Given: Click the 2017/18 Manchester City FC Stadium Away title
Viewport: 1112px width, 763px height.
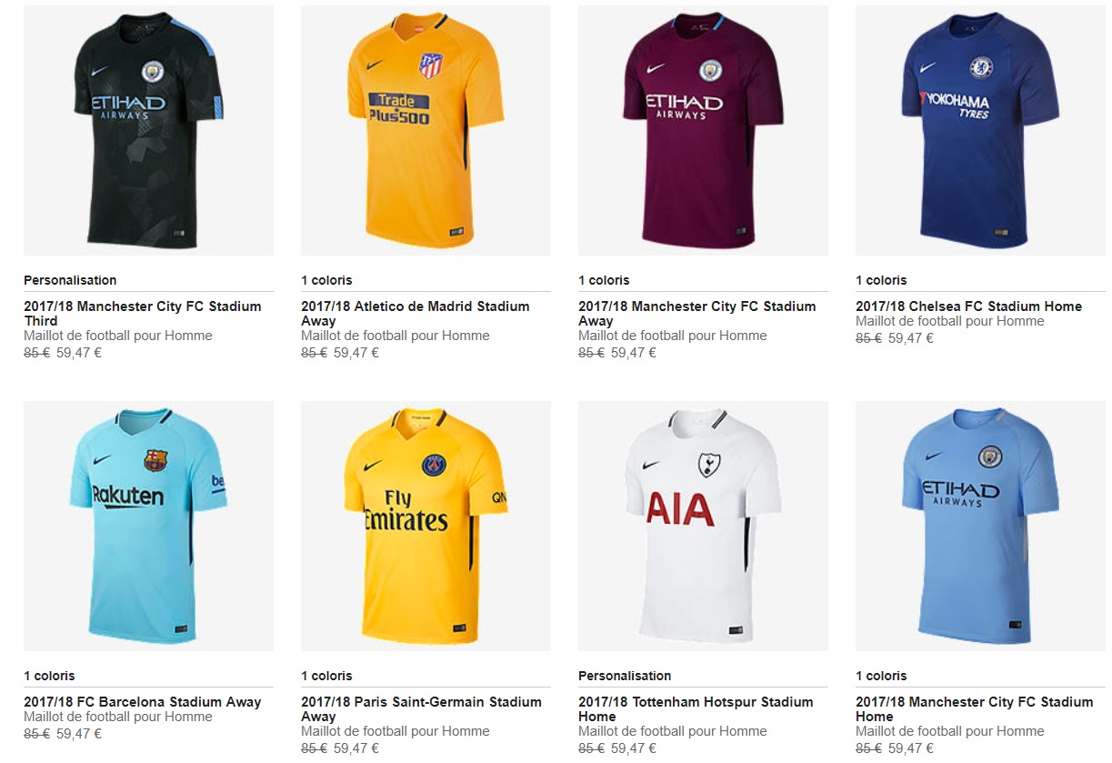Looking at the screenshot, I should tap(696, 314).
